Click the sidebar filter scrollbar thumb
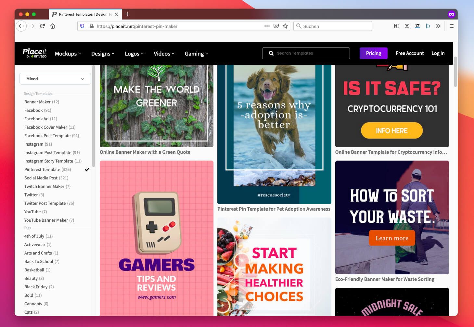 (x=93, y=115)
